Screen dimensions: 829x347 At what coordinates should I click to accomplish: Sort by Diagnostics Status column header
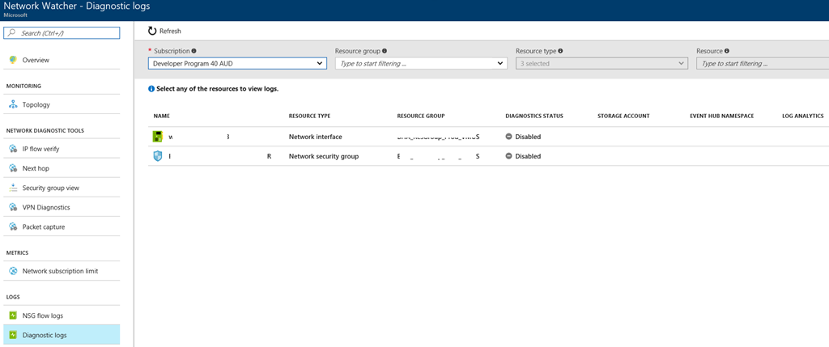pos(534,116)
